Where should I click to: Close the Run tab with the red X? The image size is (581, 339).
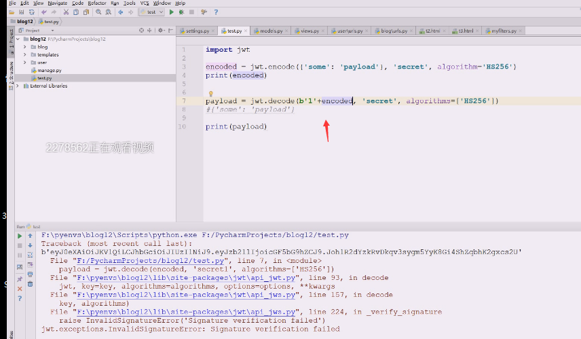pyautogui.click(x=20, y=289)
